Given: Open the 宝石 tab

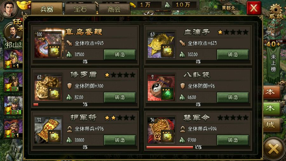Looking at the screenshot, I should point(80,9).
